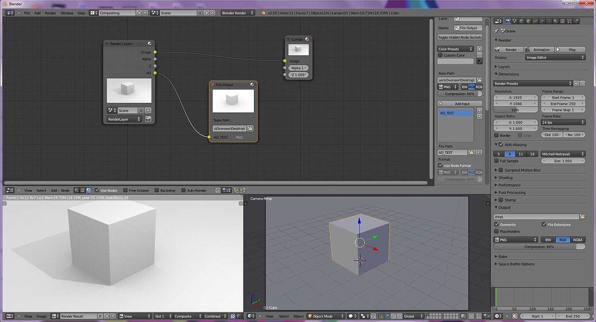This screenshot has height=322, width=596.
Task: Enable Border checkbox
Action: pos(496,135)
